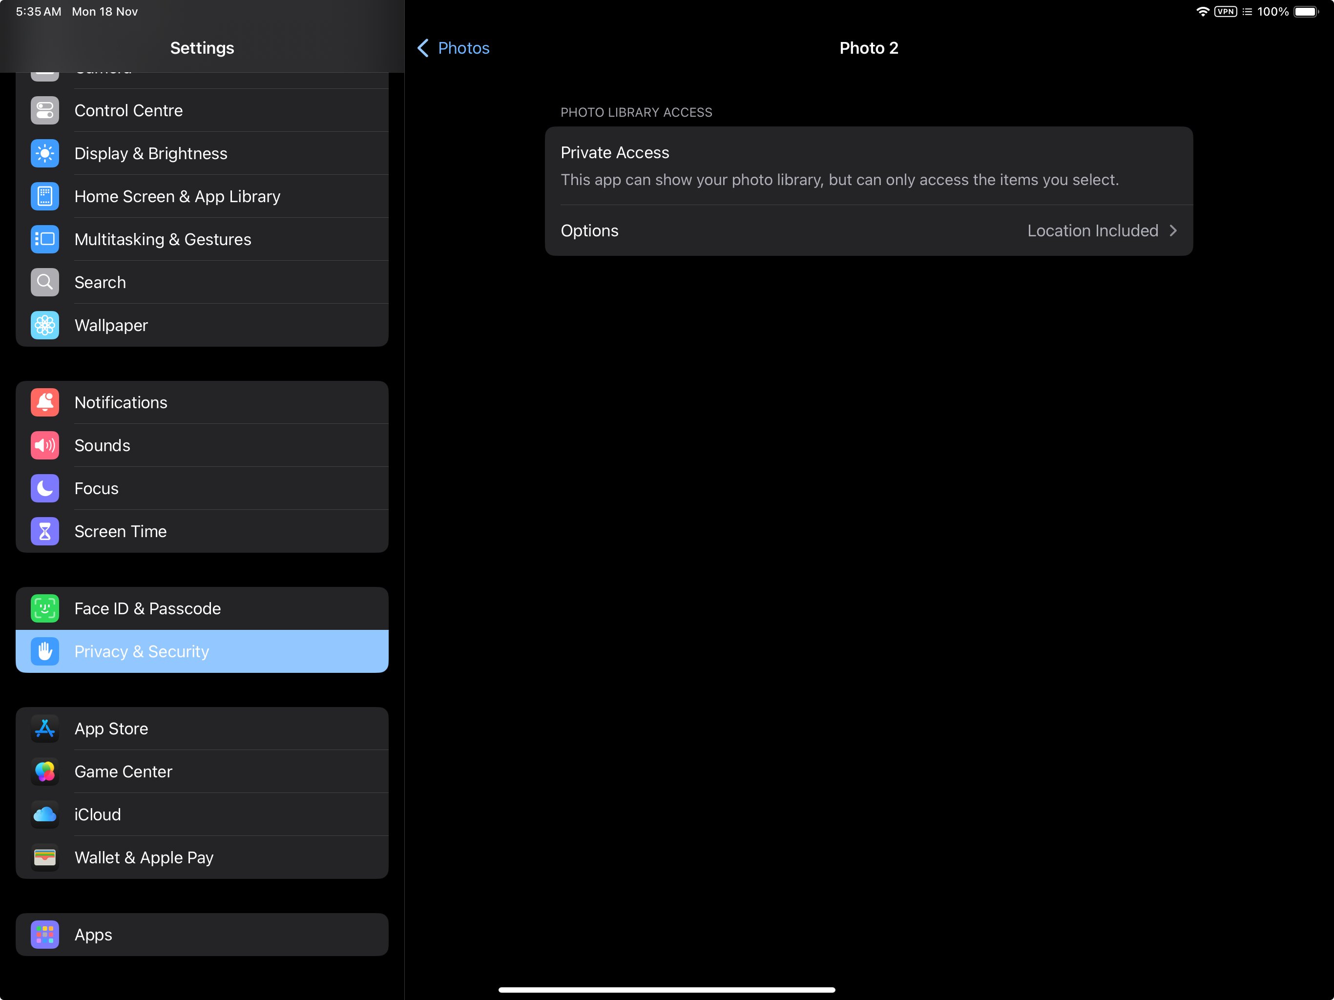The image size is (1334, 1000).
Task: Click the Control Centre toggle icon
Action: click(x=44, y=110)
